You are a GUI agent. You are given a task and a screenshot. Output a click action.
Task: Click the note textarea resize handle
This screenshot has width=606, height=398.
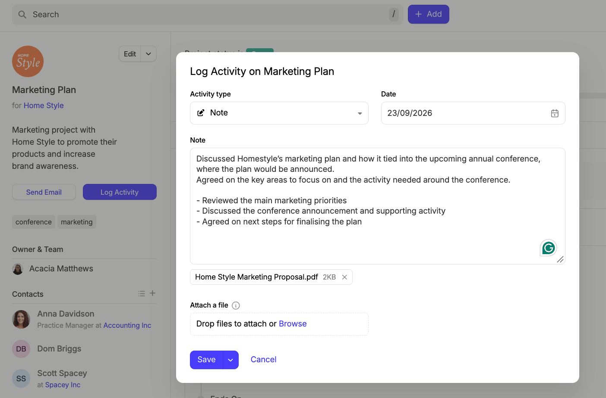tap(560, 259)
